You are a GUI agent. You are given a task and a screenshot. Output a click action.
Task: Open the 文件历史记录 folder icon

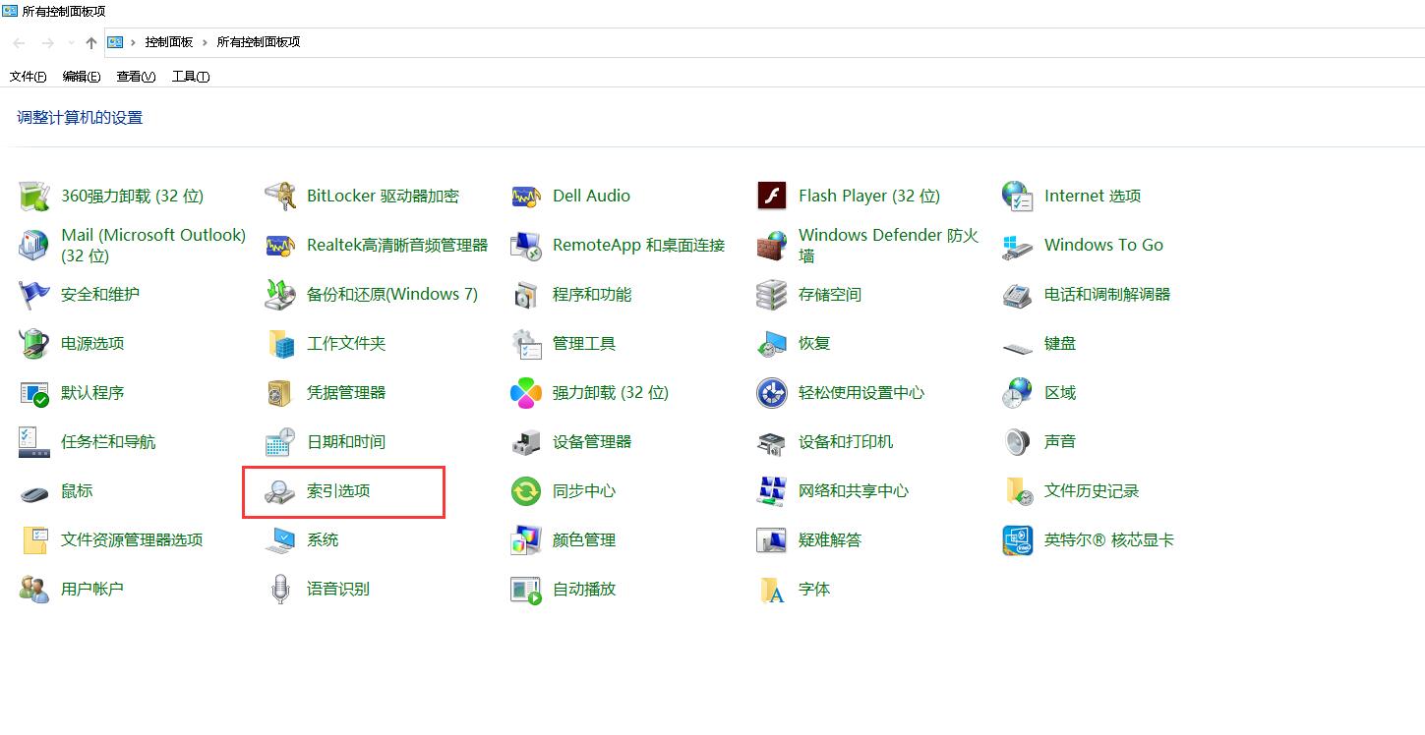pos(1018,490)
